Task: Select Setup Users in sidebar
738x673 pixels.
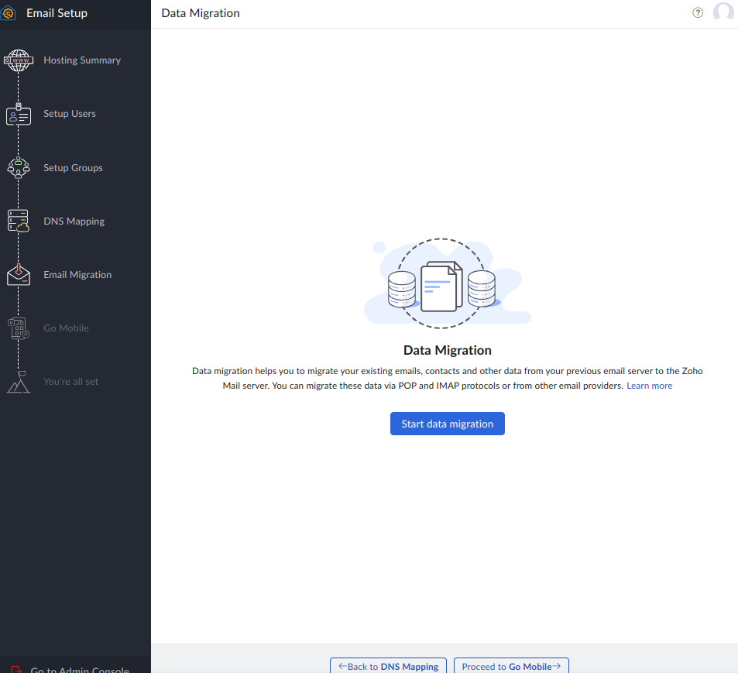Action: [70, 114]
